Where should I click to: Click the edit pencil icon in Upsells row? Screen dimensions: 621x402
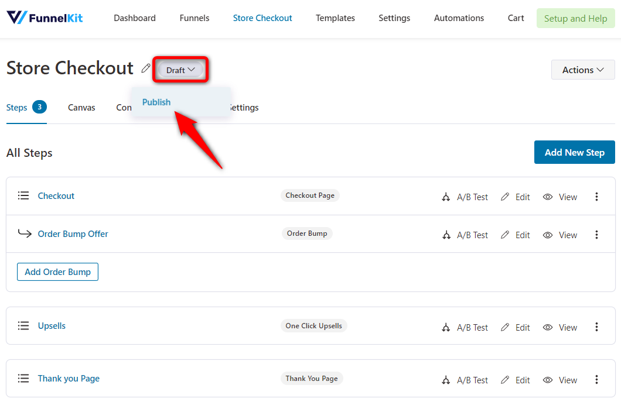(505, 327)
